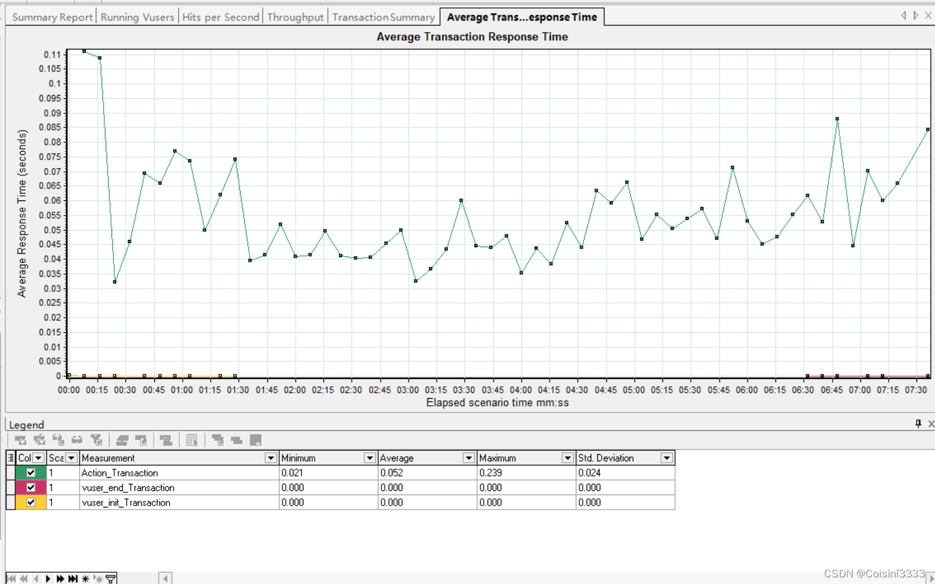Click the horizontal scrollbar left arrow
Viewport: 935px width, 584px height.
pyautogui.click(x=166, y=579)
